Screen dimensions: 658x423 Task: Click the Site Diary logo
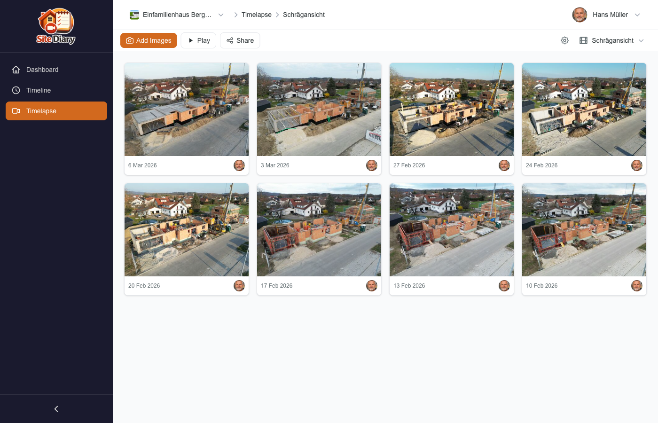pos(56,26)
